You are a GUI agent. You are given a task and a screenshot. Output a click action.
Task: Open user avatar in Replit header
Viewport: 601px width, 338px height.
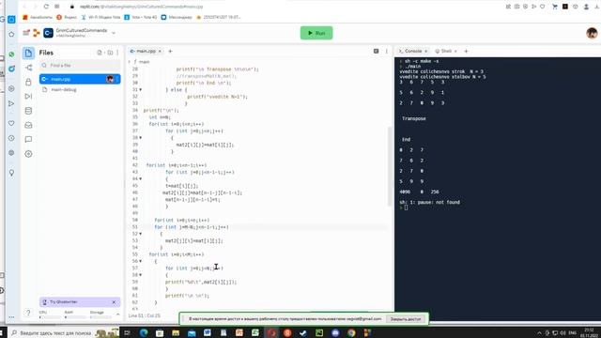[x=592, y=33]
